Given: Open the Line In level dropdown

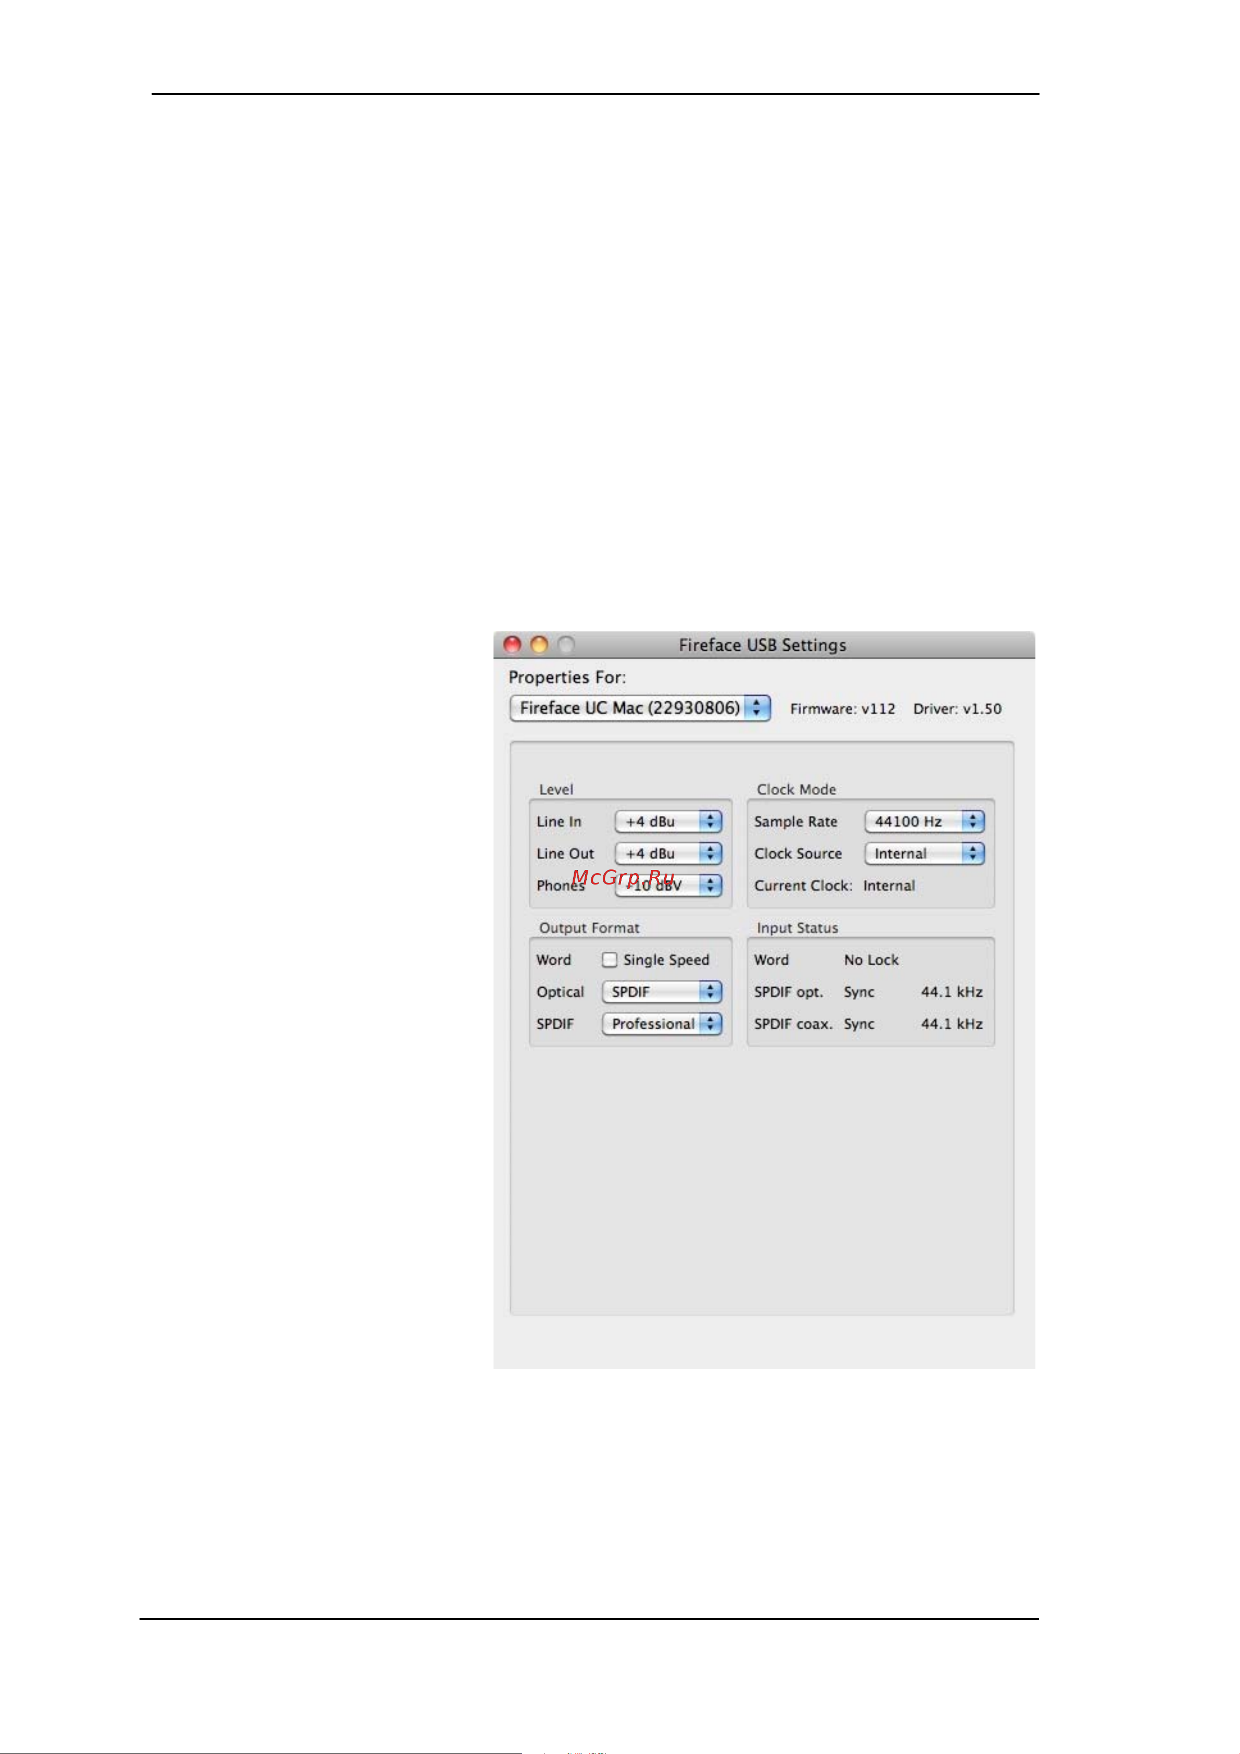Looking at the screenshot, I should coord(668,821).
